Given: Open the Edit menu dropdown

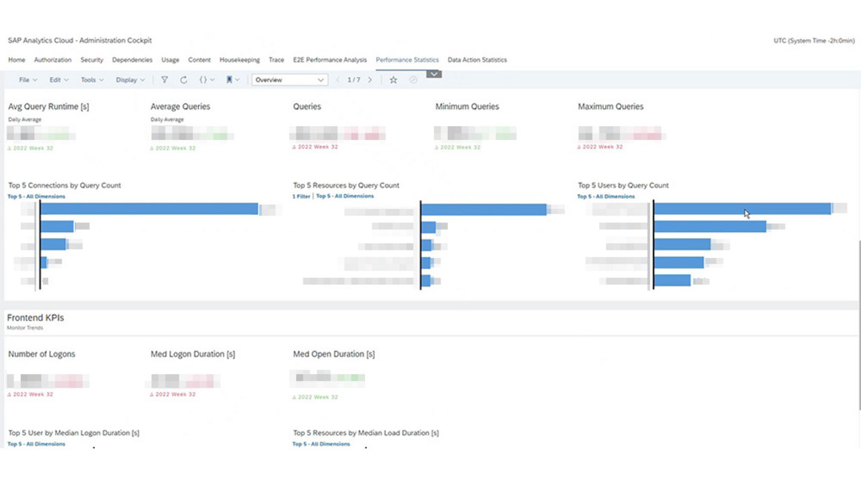Looking at the screenshot, I should tap(59, 80).
